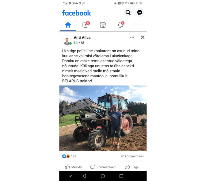The image size is (202, 181).
Task: Open Anti Allas profile picture
Action: tap(67, 40)
